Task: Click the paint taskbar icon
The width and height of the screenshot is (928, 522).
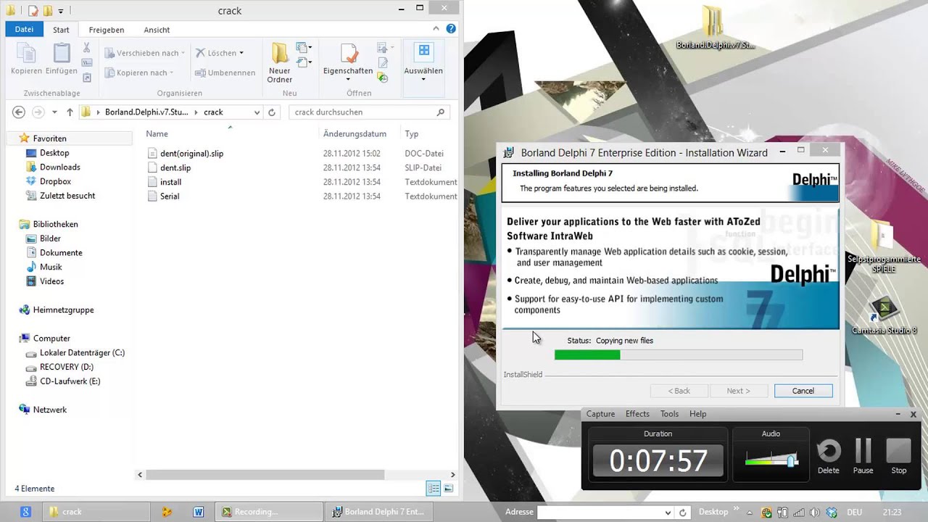Action: 167,512
